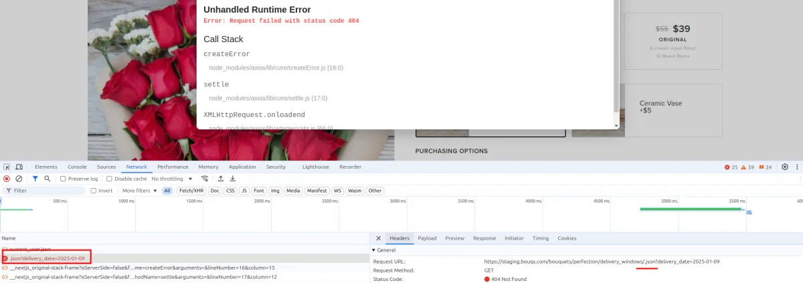Open the Response tab in request details
Image resolution: width=803 pixels, height=283 pixels.
(484, 238)
